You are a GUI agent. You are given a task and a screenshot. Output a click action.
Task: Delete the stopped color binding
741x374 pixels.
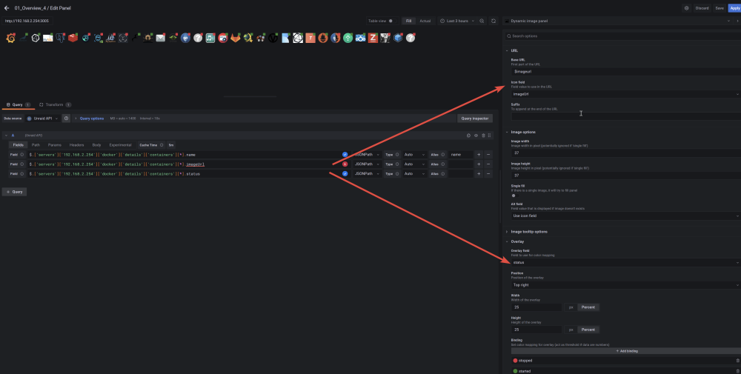click(738, 361)
